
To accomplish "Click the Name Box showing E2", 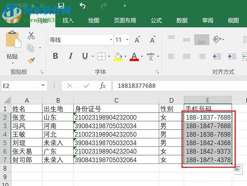I will click(x=20, y=86).
